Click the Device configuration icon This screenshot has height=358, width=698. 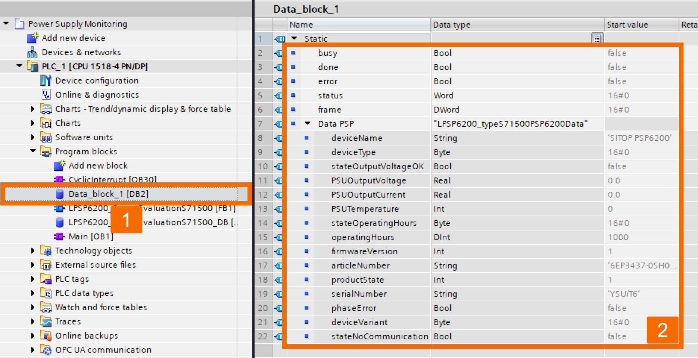(x=46, y=80)
